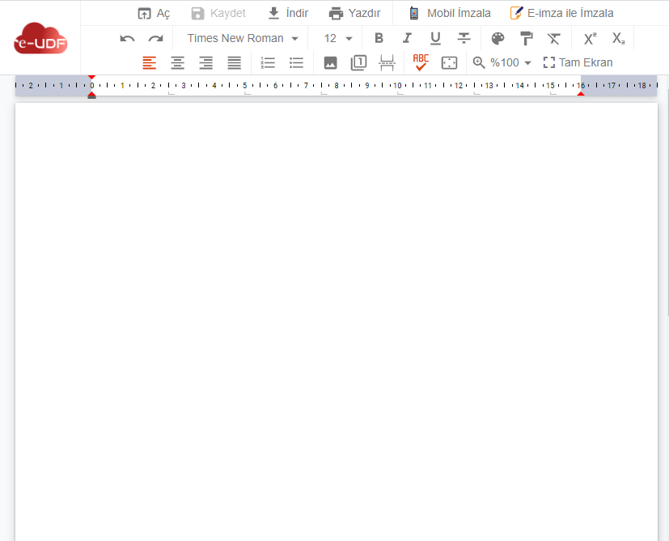The image size is (669, 541).
Task: Align text to the right
Action: click(206, 63)
